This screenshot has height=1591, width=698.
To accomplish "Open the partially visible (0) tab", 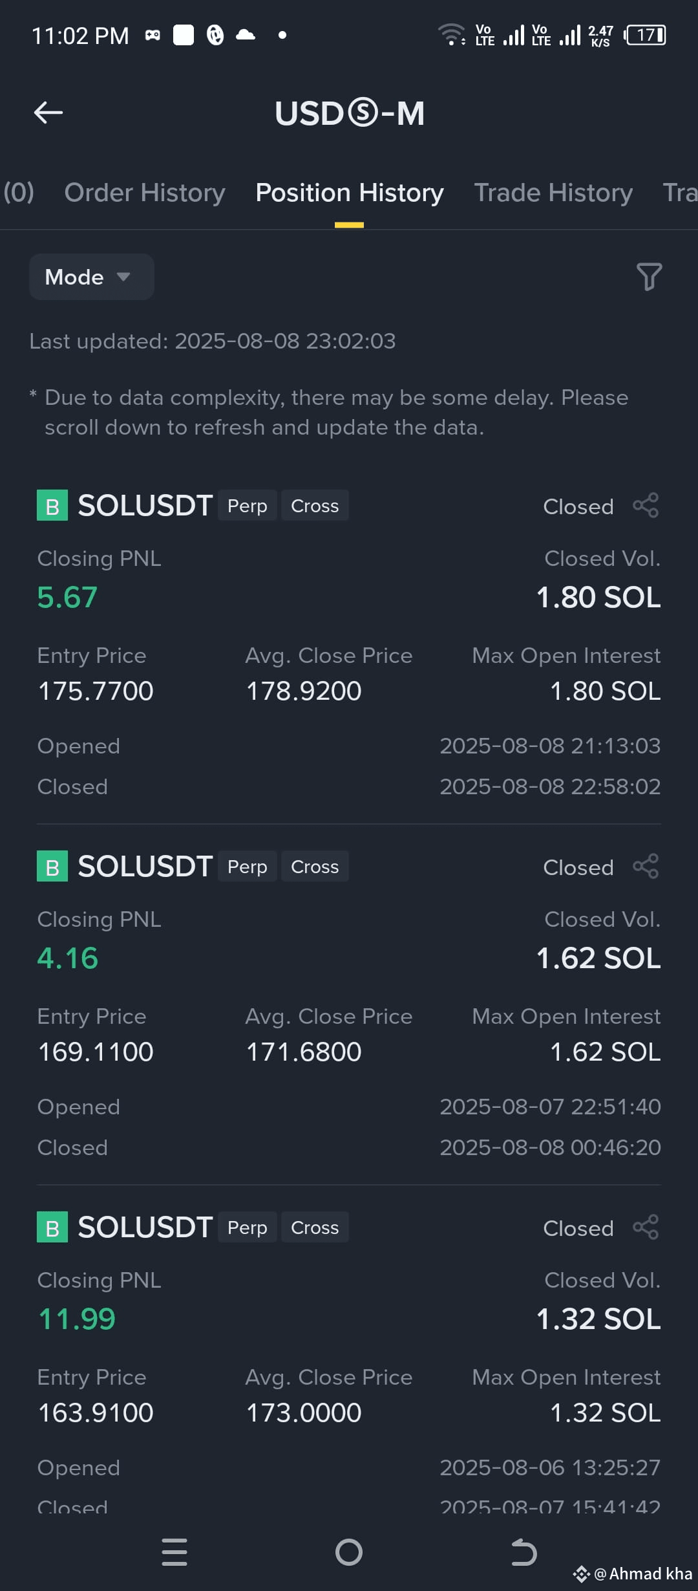I will click(x=18, y=193).
